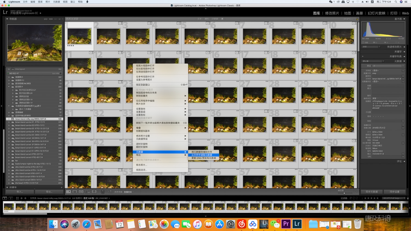The image size is (411, 231).
Task: Switch to loupe view mode
Action: pos(75,192)
